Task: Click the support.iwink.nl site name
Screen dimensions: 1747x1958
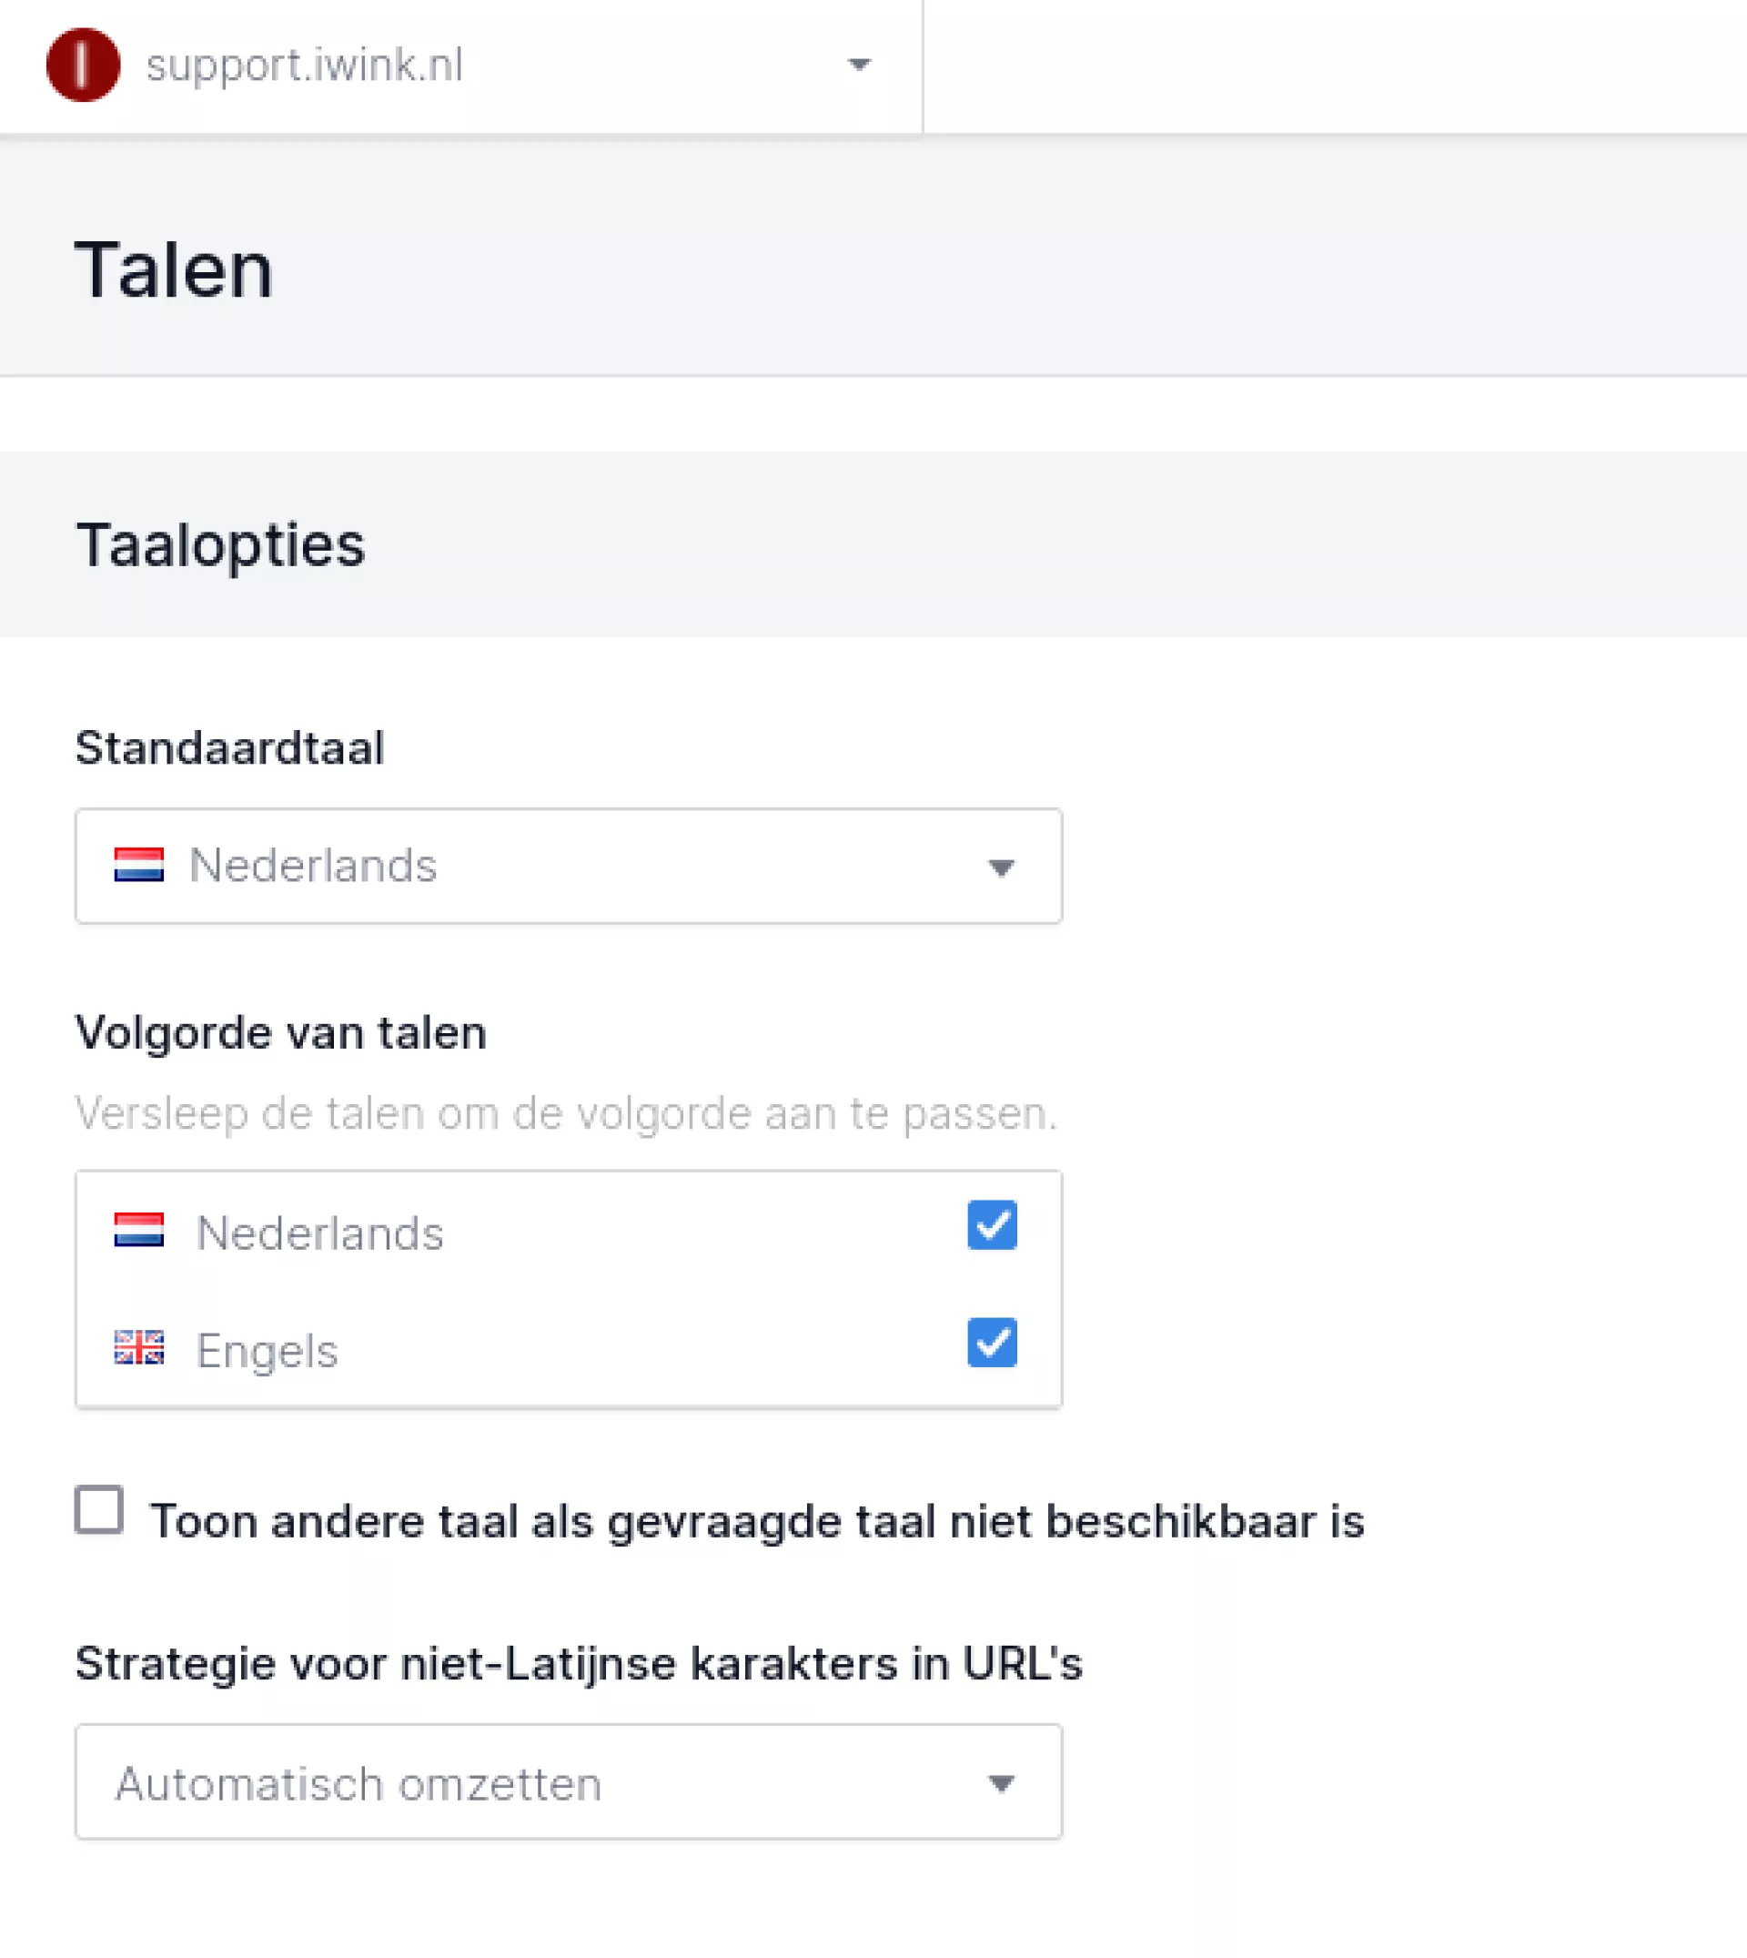Action: (304, 66)
